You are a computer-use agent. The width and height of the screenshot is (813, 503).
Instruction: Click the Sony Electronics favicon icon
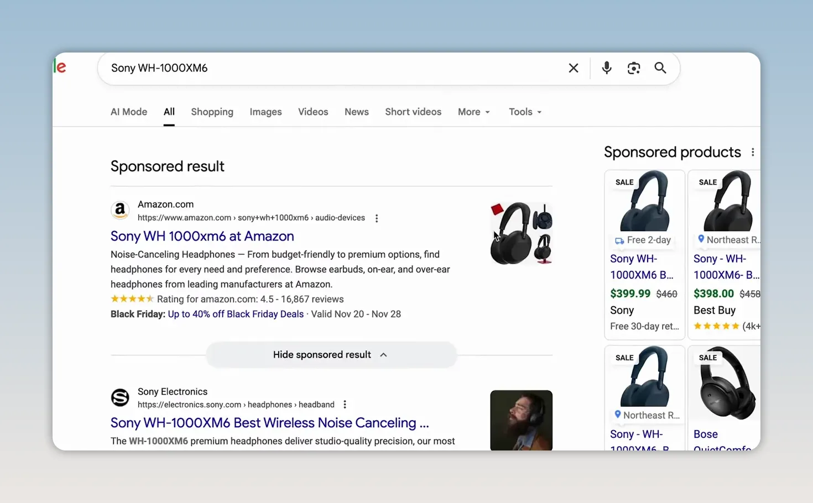pos(120,397)
